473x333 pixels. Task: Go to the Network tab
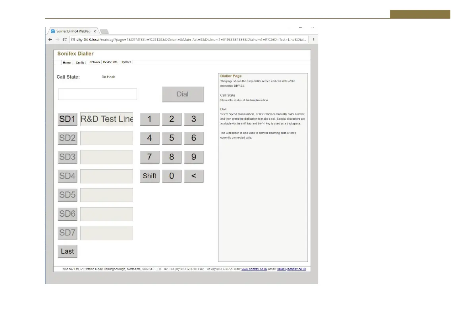point(95,62)
